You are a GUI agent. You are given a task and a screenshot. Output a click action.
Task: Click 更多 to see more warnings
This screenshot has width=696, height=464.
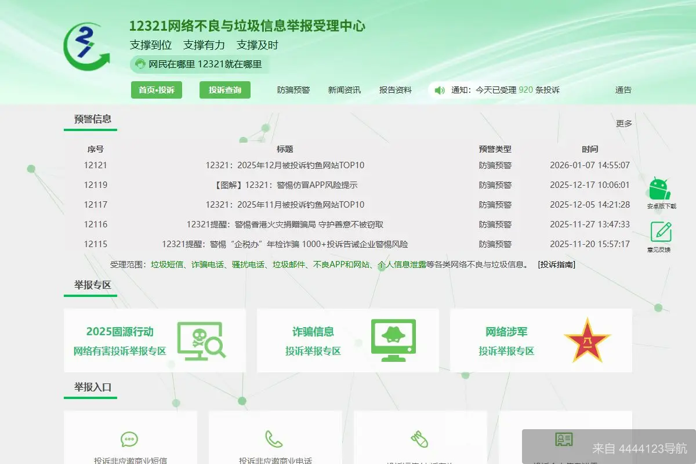pos(623,123)
